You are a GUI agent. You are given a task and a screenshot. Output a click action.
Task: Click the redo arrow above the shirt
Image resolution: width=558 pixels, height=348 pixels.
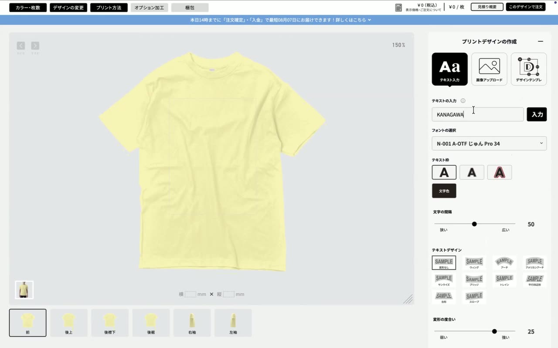coord(35,46)
